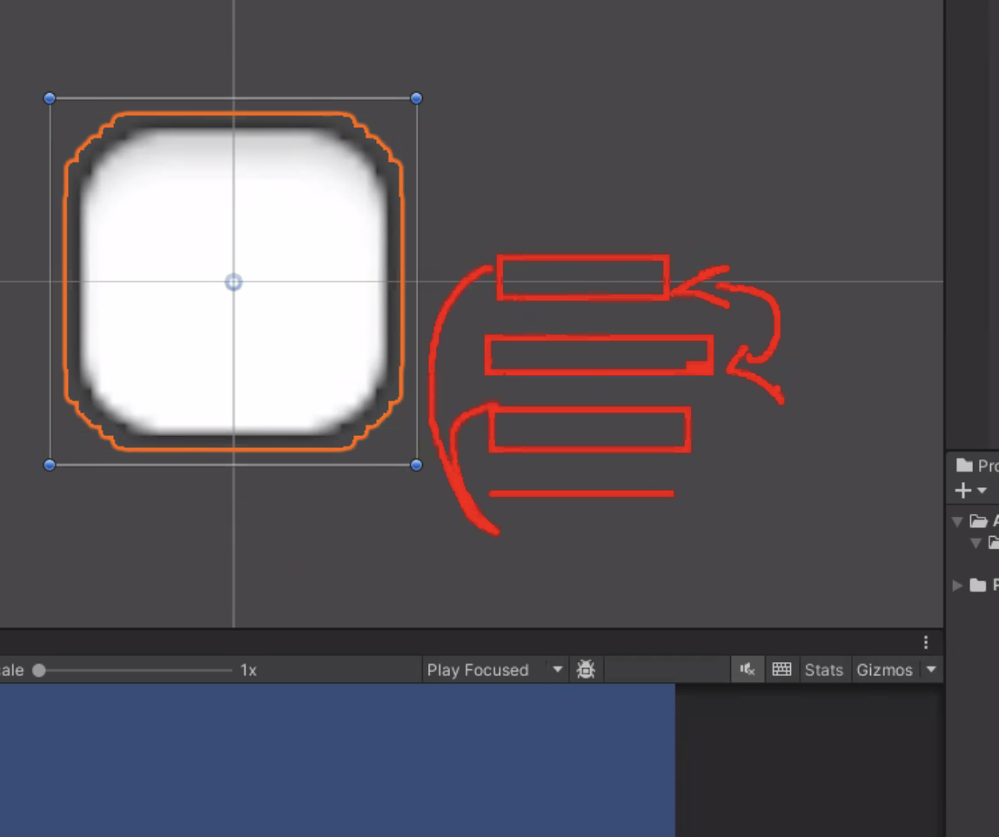Image resolution: width=999 pixels, height=837 pixels.
Task: Open the dropdown arrow next to the plus button
Action: pyautogui.click(x=982, y=491)
